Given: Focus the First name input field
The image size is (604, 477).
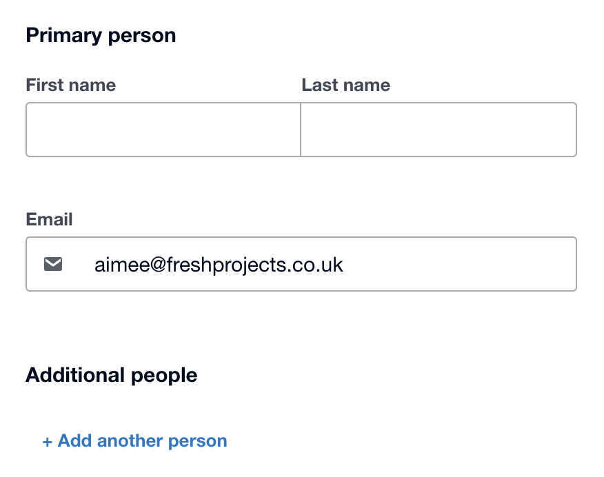Looking at the screenshot, I should click(163, 130).
